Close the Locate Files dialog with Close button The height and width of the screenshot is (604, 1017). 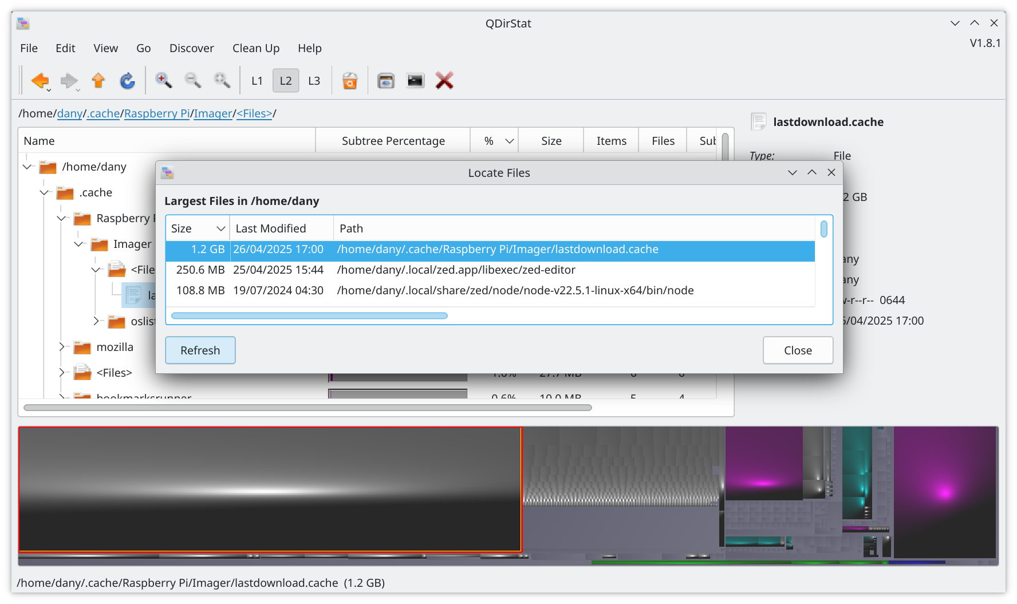coord(798,350)
